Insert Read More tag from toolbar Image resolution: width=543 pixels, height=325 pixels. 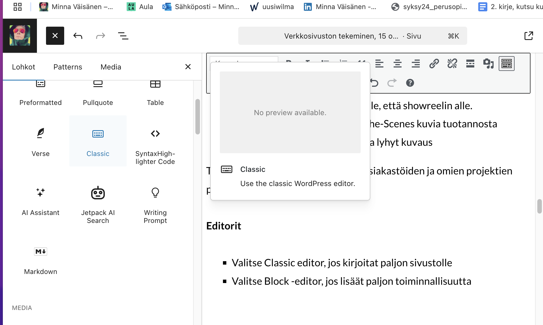470,64
